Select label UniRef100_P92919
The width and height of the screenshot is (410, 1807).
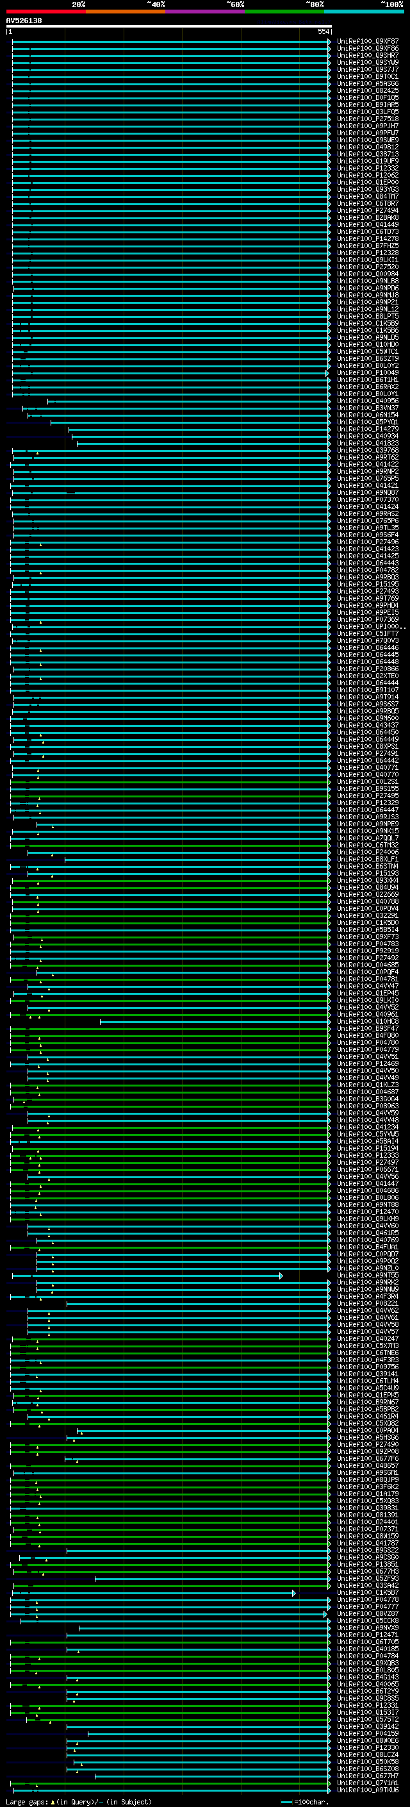(x=368, y=951)
